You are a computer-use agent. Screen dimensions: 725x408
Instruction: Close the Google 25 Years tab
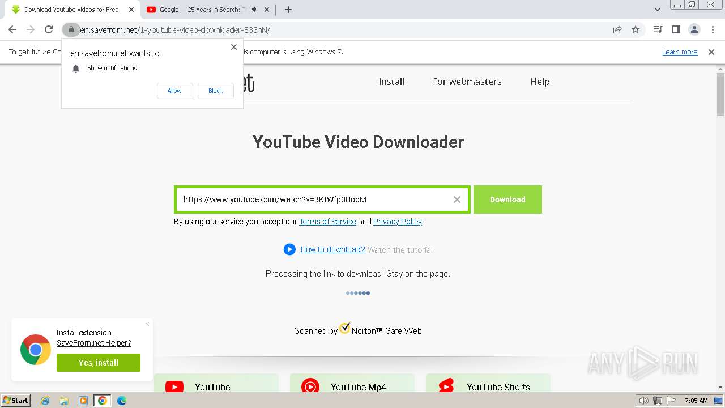click(x=267, y=10)
